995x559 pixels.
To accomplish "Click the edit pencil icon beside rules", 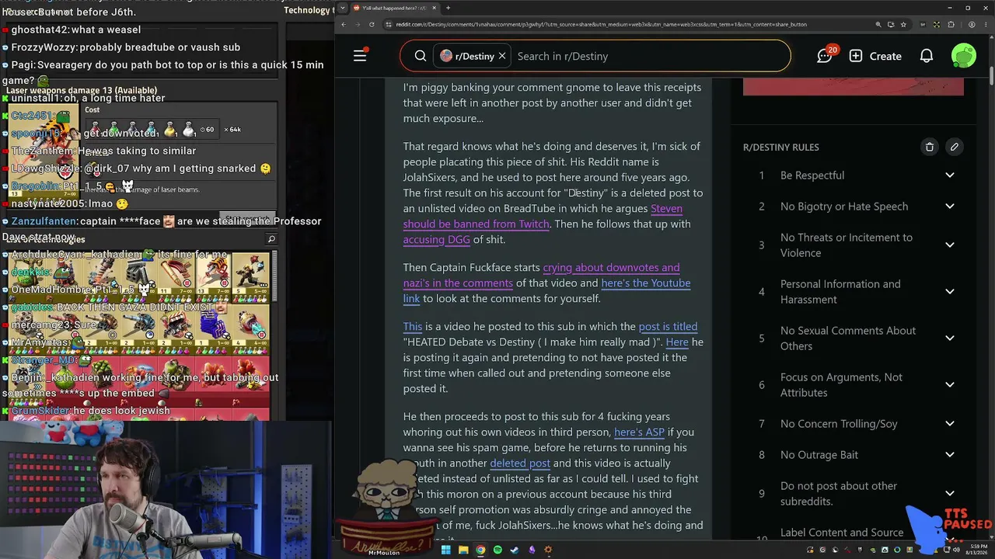I will tap(954, 147).
